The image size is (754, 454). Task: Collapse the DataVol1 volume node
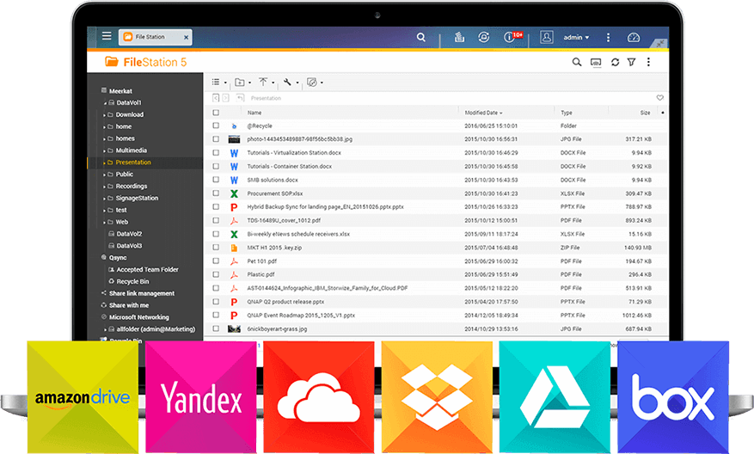tap(105, 103)
